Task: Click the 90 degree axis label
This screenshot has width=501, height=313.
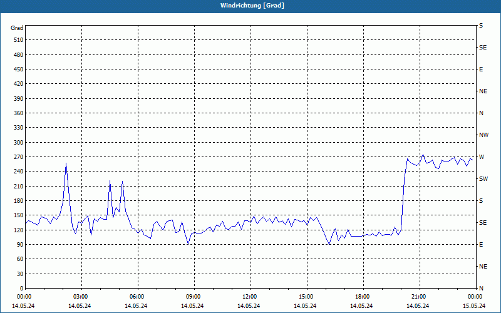Action: click(x=20, y=245)
